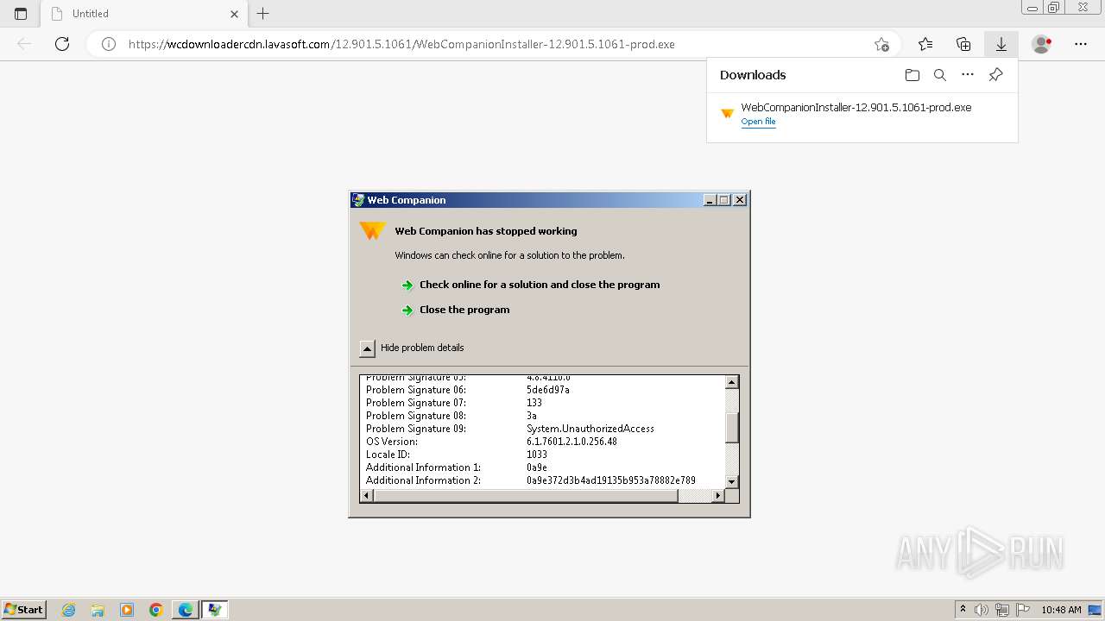Click the address bar URL

pyautogui.click(x=401, y=44)
